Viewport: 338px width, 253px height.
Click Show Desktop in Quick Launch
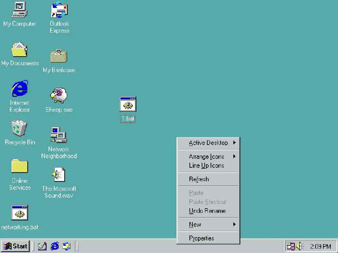42,246
